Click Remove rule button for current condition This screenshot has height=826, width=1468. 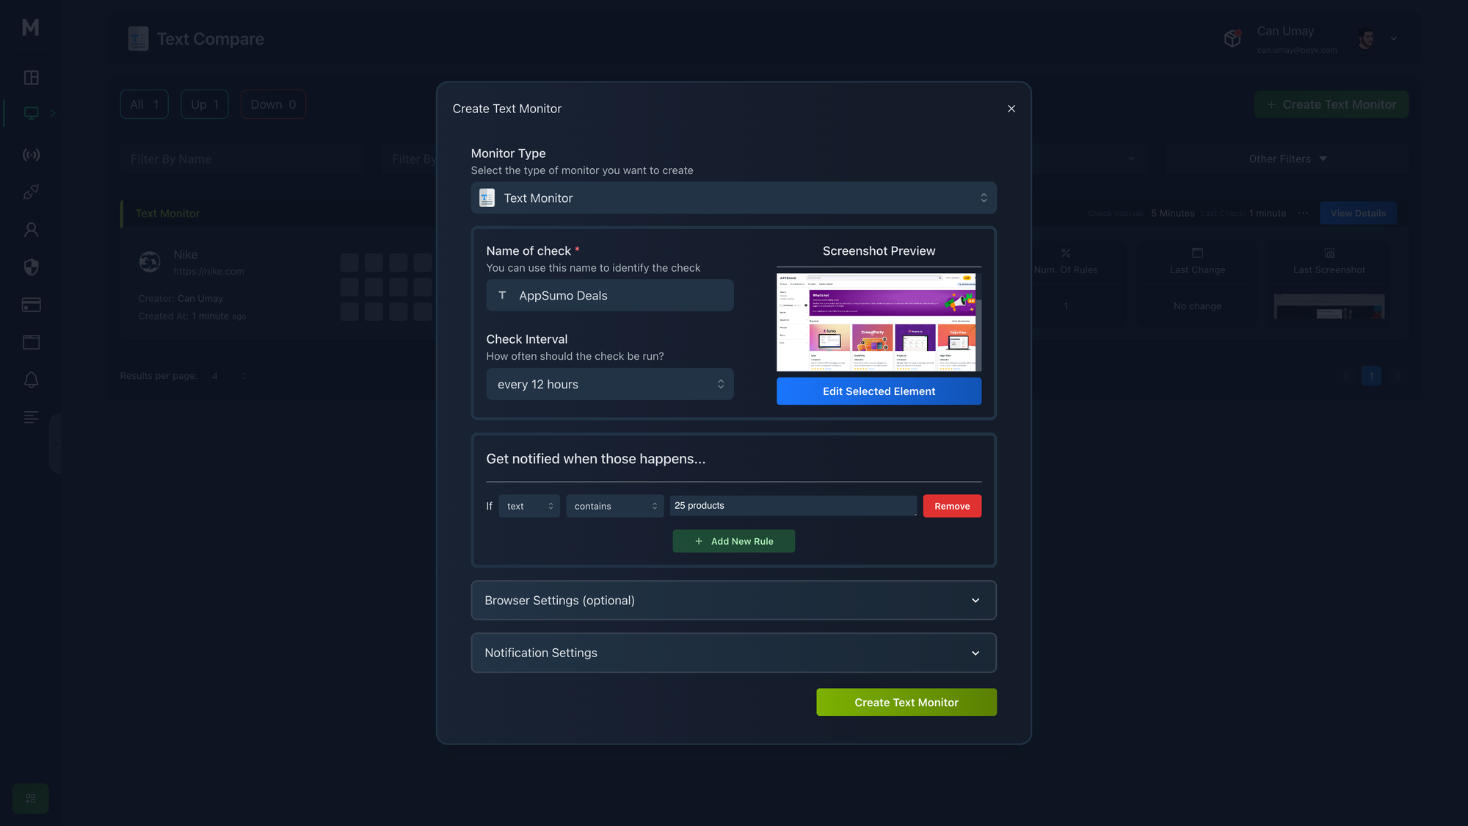(x=952, y=505)
